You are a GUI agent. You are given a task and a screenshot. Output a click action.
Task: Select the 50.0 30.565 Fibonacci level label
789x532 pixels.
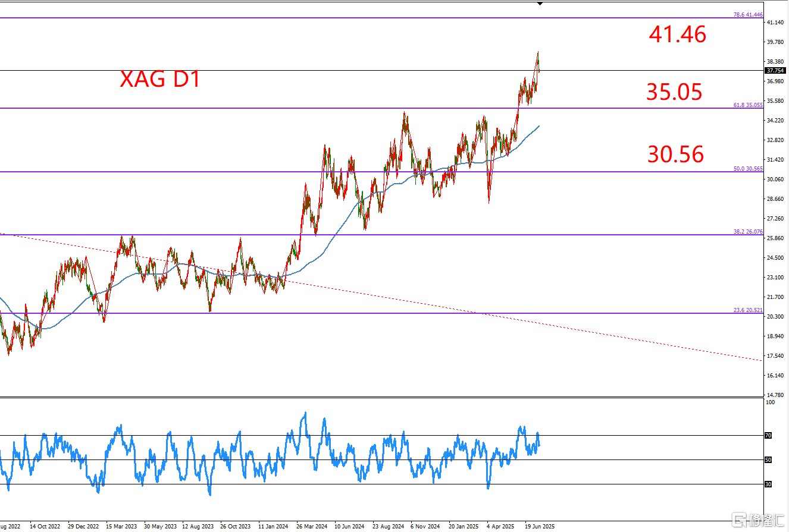click(x=748, y=169)
